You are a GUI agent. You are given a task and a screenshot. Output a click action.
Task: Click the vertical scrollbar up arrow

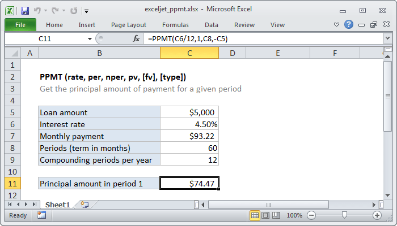pos(387,56)
